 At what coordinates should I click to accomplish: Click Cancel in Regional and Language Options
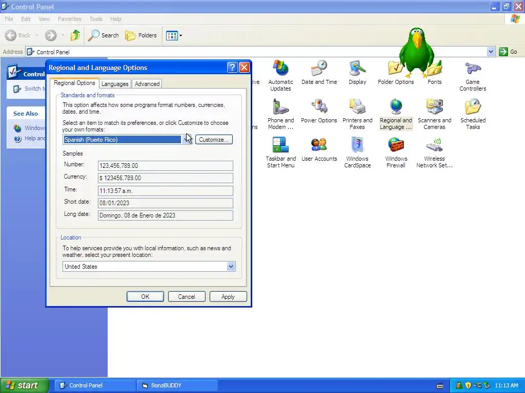click(x=187, y=297)
